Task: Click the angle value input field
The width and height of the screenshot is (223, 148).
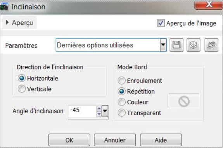Action: click(82, 110)
